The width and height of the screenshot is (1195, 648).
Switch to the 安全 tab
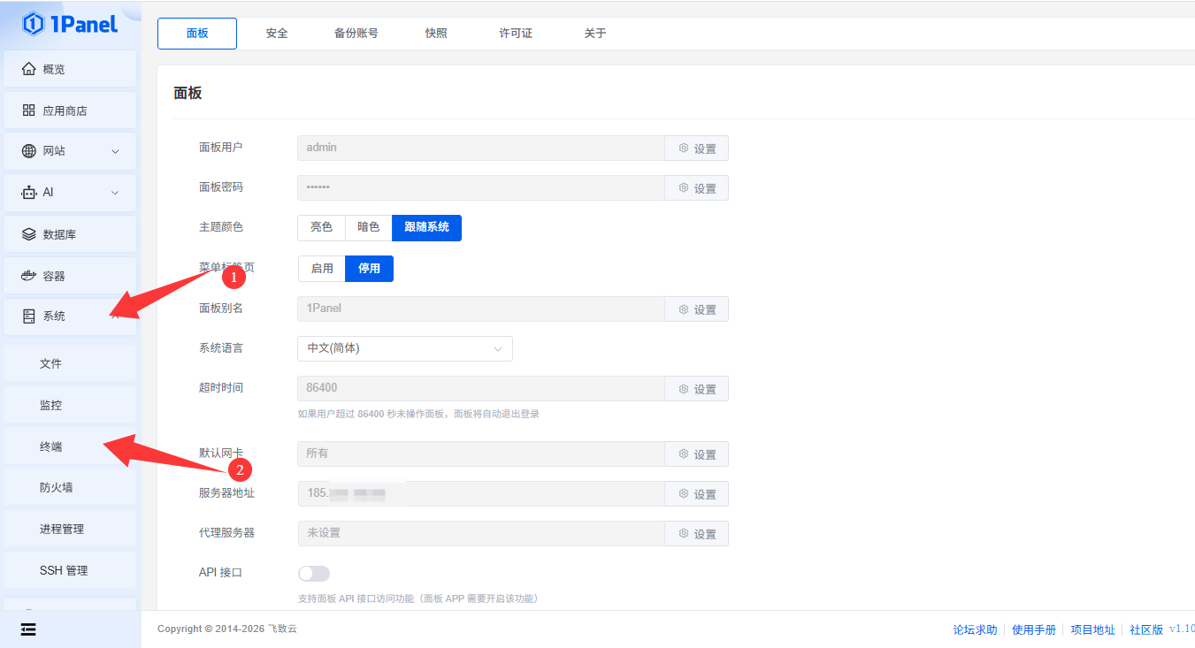point(277,34)
